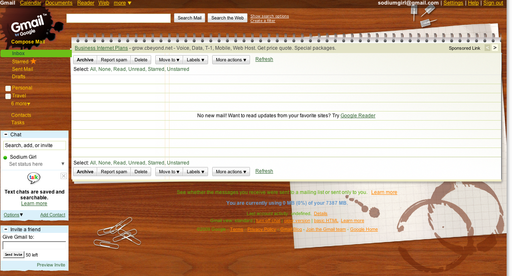Click the Travel label color box
The height and width of the screenshot is (276, 512).
pos(8,96)
